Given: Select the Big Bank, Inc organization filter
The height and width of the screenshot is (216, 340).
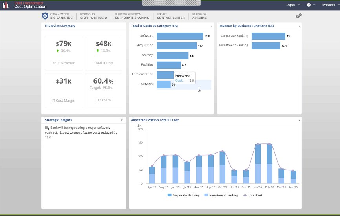Looking at the screenshot, I should coord(61,16).
